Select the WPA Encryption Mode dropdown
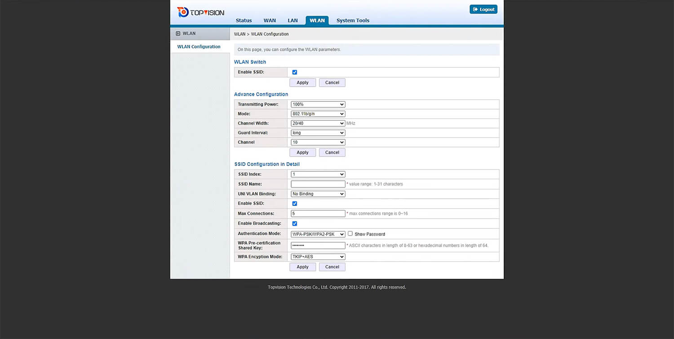The width and height of the screenshot is (674, 339). [318, 257]
